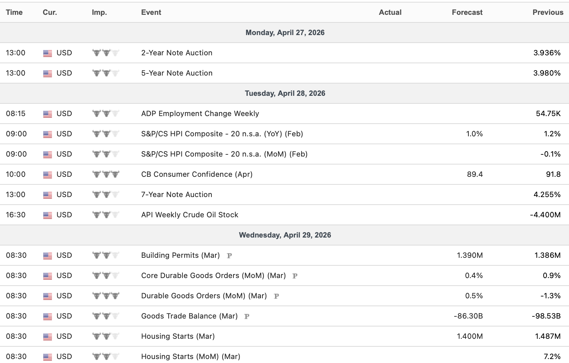Click the US flag beside Housing Starts (MoM)
Screen dimensions: 569x363
(47, 357)
